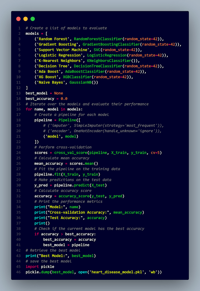Click 'DecisionTreeClassifier' on line 8
This screenshot has width=200, height=291.
[98, 66]
